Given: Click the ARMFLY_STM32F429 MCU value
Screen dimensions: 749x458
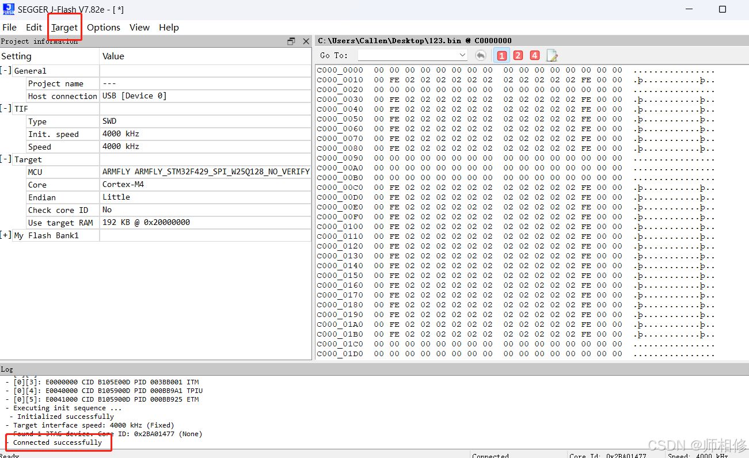Looking at the screenshot, I should click(206, 171).
